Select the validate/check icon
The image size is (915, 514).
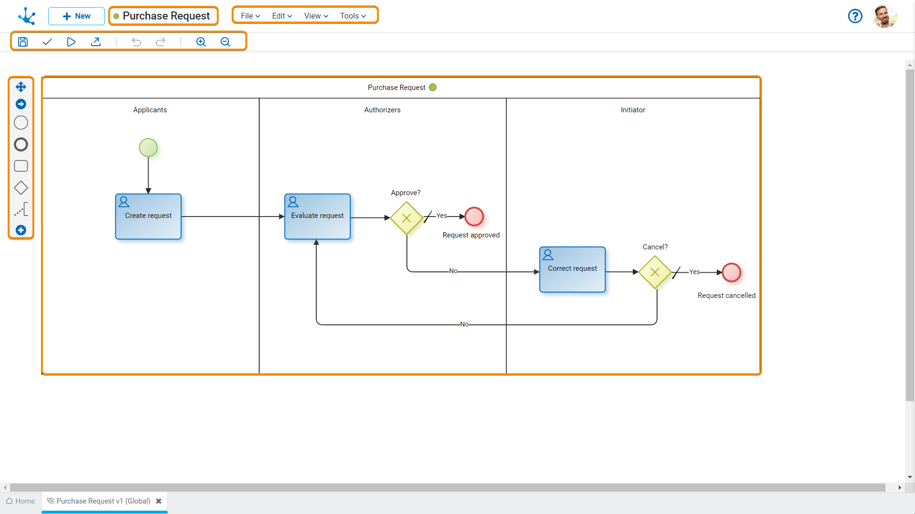(x=47, y=41)
